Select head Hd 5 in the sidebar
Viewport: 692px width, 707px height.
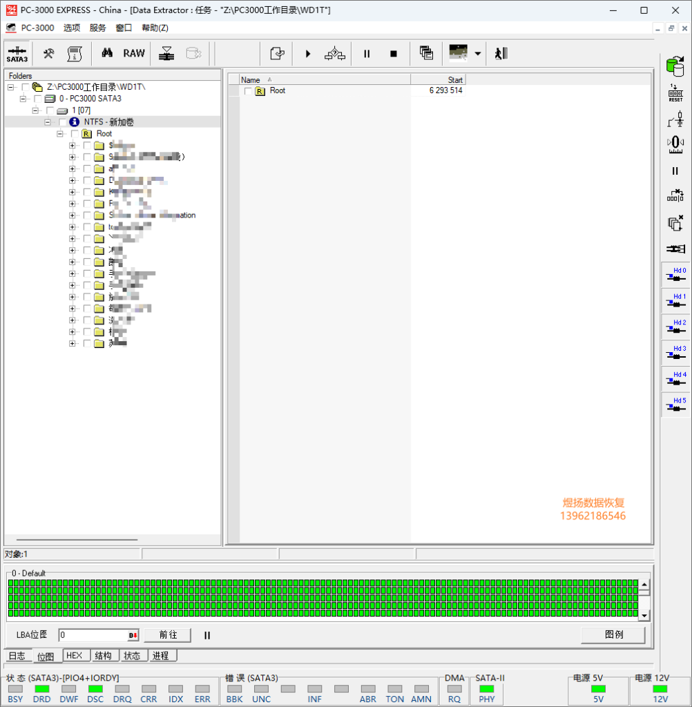click(x=675, y=405)
